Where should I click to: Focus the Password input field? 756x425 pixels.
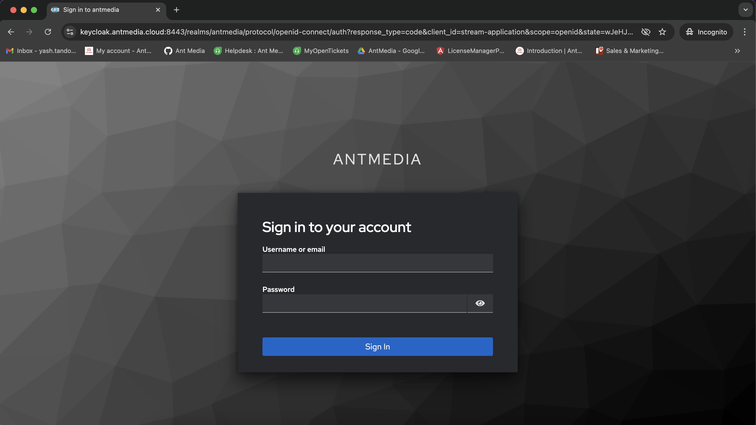coord(365,303)
